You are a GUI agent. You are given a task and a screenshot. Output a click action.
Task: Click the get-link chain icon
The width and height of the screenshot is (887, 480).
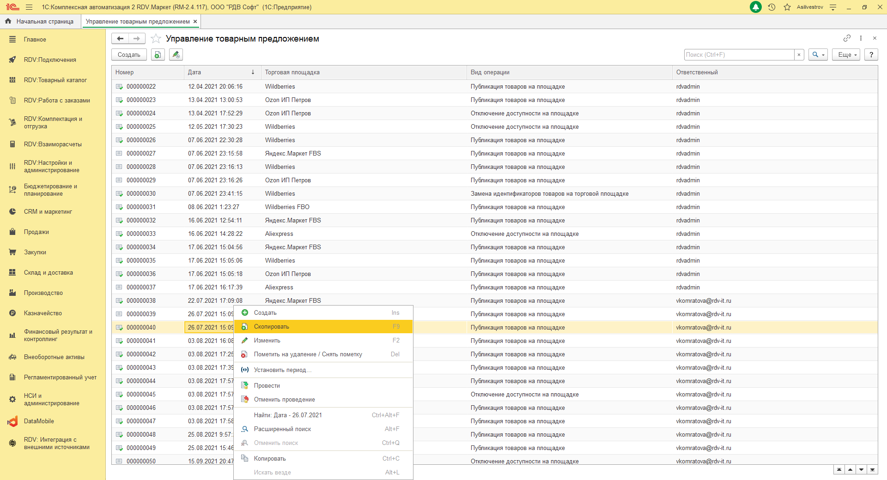click(847, 38)
